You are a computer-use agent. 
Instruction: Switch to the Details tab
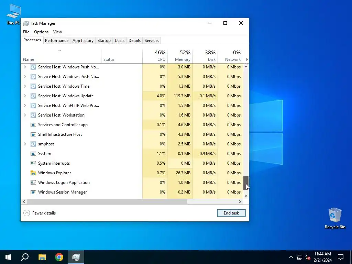(134, 41)
